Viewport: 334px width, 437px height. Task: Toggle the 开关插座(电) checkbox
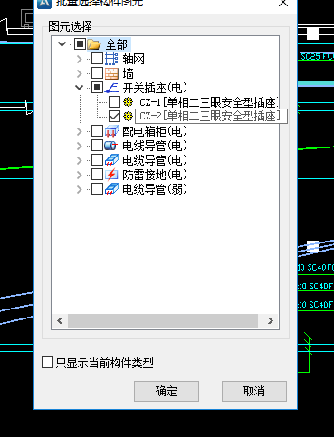click(x=97, y=88)
